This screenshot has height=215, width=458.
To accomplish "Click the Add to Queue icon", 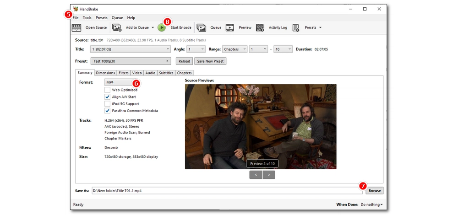I will click(117, 28).
